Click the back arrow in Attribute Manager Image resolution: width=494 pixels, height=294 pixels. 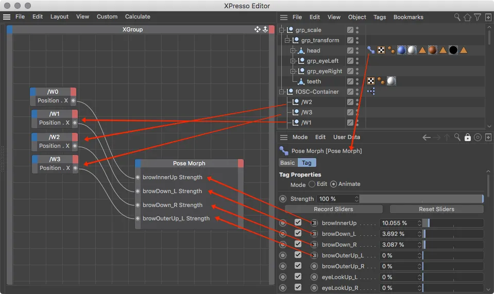[x=426, y=137]
